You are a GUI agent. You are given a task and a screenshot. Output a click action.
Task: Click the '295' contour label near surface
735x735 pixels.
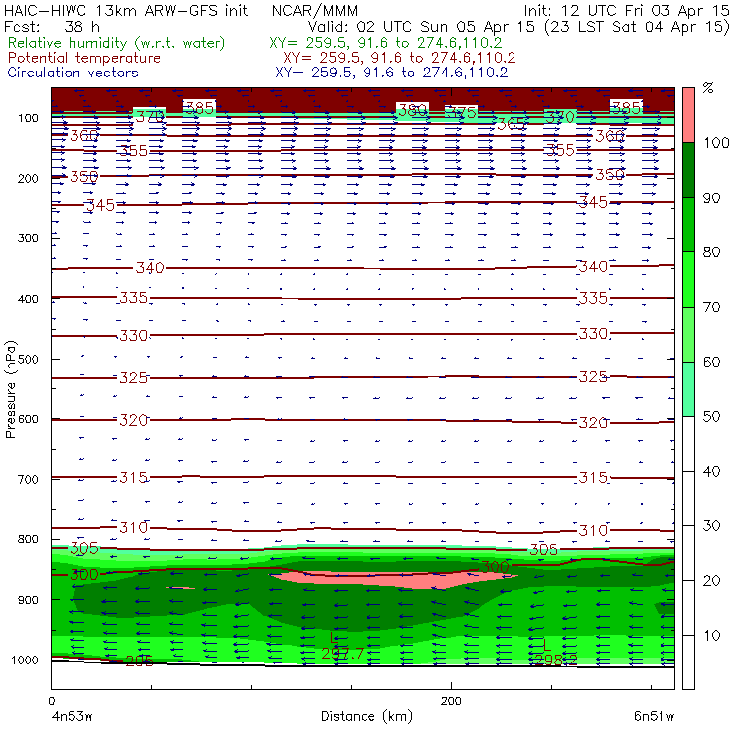tap(139, 661)
